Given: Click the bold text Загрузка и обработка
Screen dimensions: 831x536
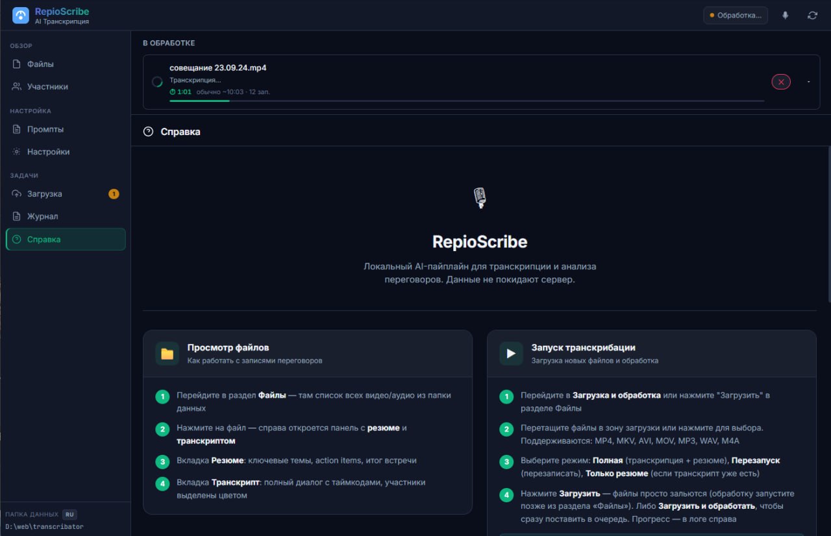Looking at the screenshot, I should [x=617, y=395].
